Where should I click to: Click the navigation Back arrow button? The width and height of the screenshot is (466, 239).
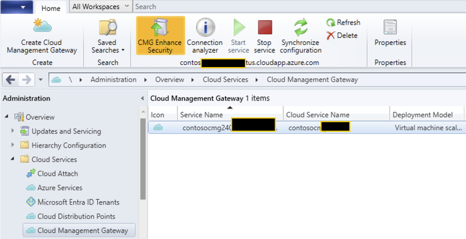(x=11, y=80)
